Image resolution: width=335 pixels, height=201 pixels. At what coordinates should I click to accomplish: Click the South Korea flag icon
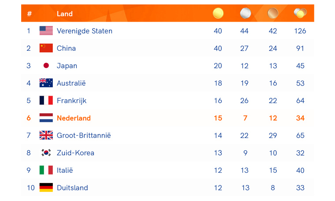pos(46,153)
